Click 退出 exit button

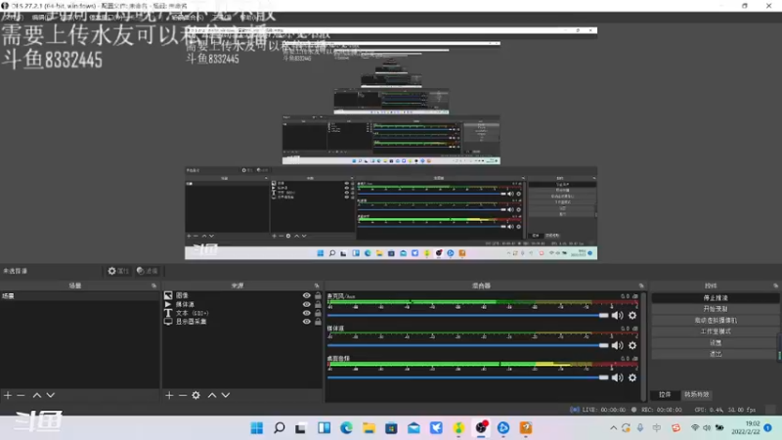(x=716, y=354)
